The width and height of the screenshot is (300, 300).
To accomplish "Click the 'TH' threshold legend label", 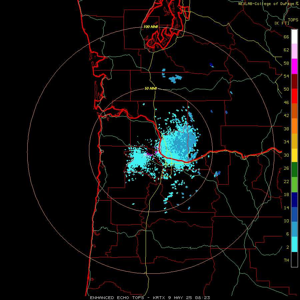I will coord(286,260).
